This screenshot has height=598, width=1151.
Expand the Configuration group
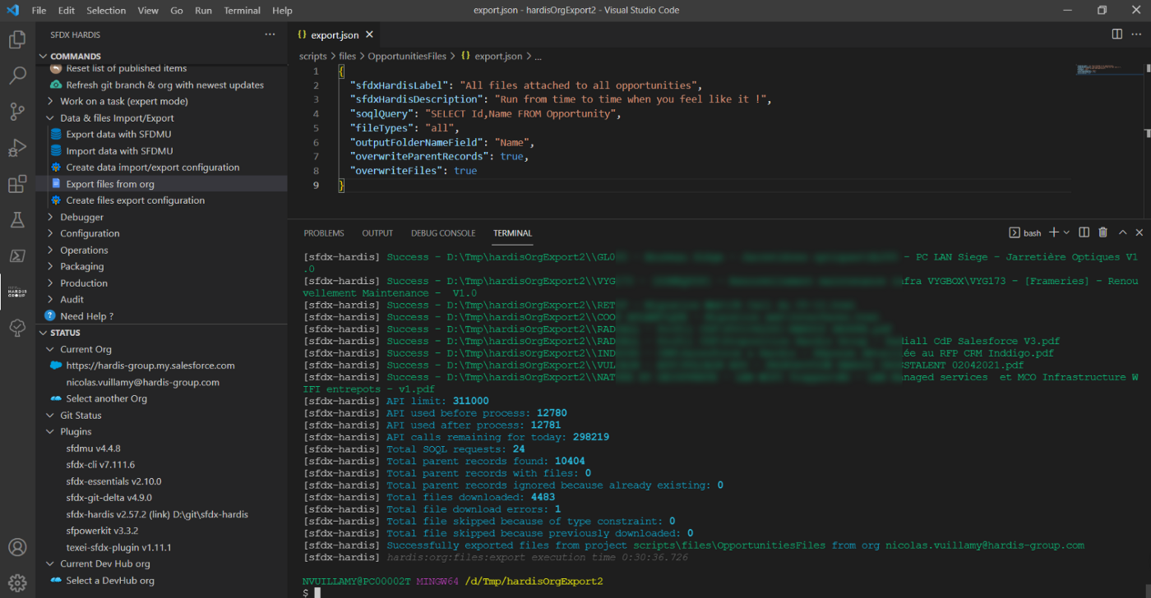[x=161, y=233]
